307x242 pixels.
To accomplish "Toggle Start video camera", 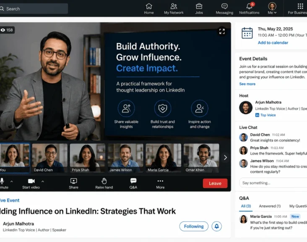I will point(31,183).
